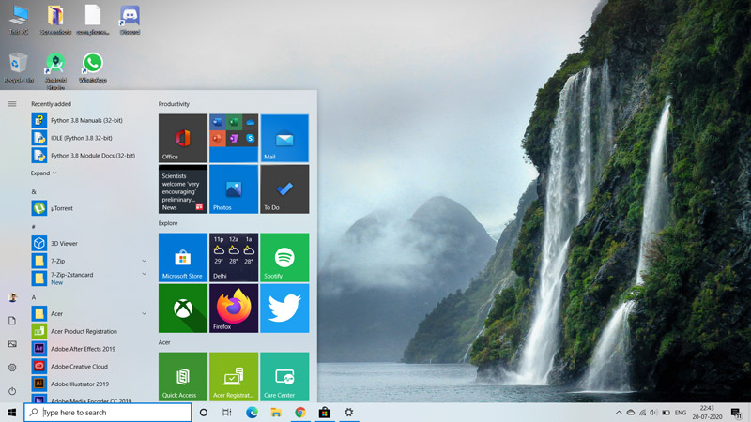Jump to letter A in app list
Viewport: 751px width, 422px height.
(x=34, y=297)
